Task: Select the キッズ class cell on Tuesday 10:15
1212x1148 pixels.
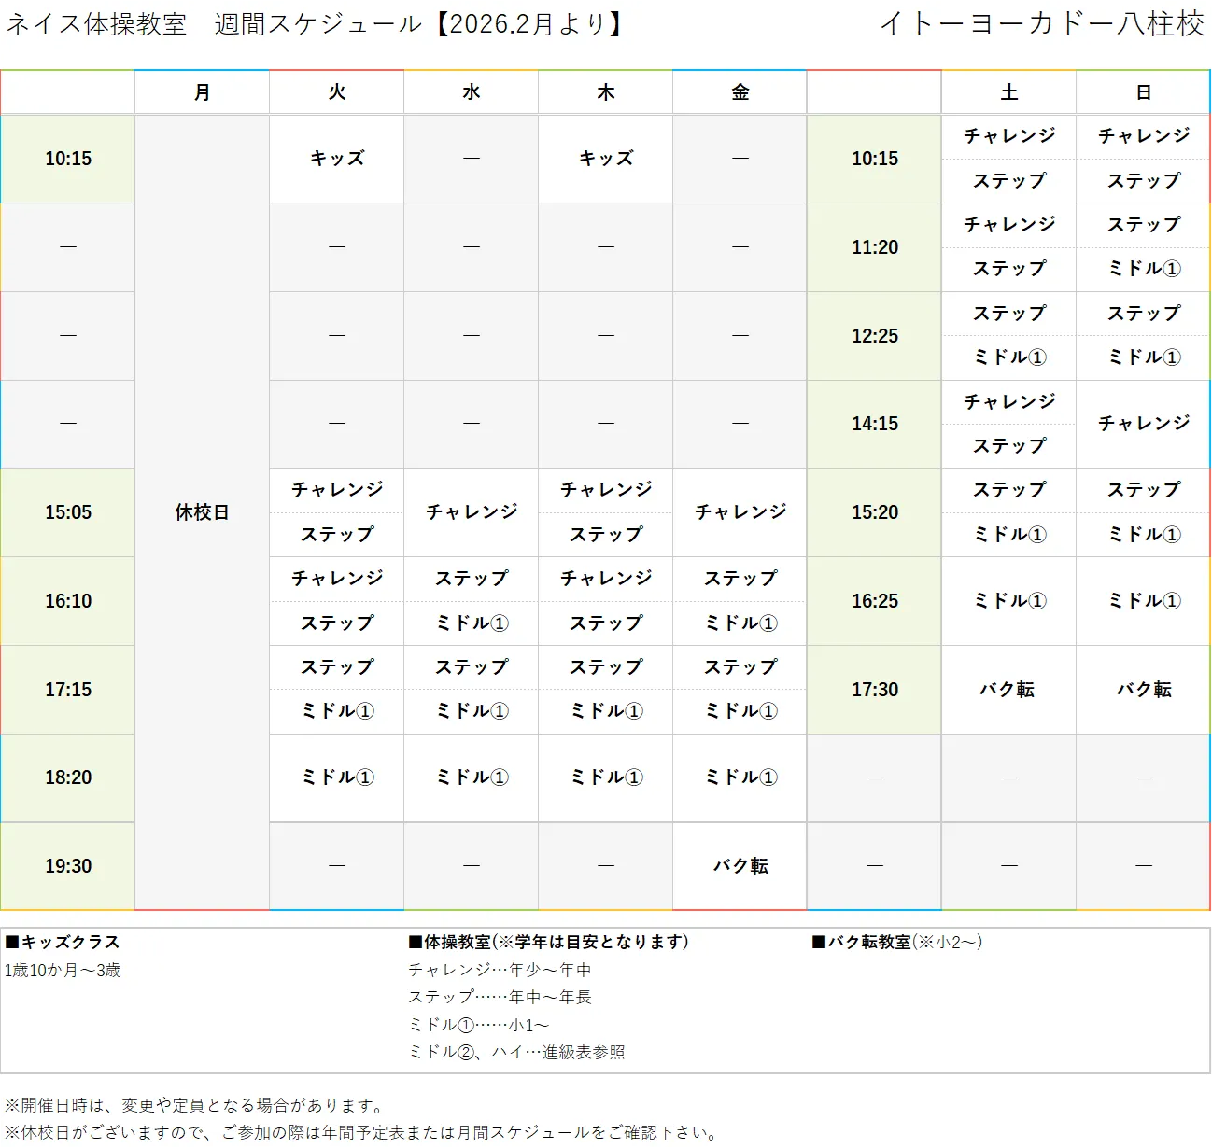Action: pyautogui.click(x=336, y=159)
